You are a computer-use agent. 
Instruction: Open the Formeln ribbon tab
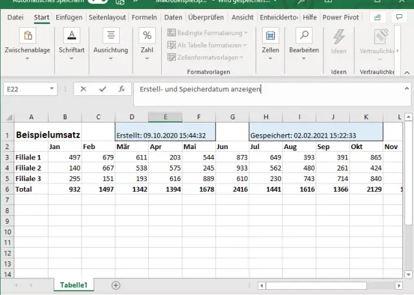pyautogui.click(x=144, y=18)
